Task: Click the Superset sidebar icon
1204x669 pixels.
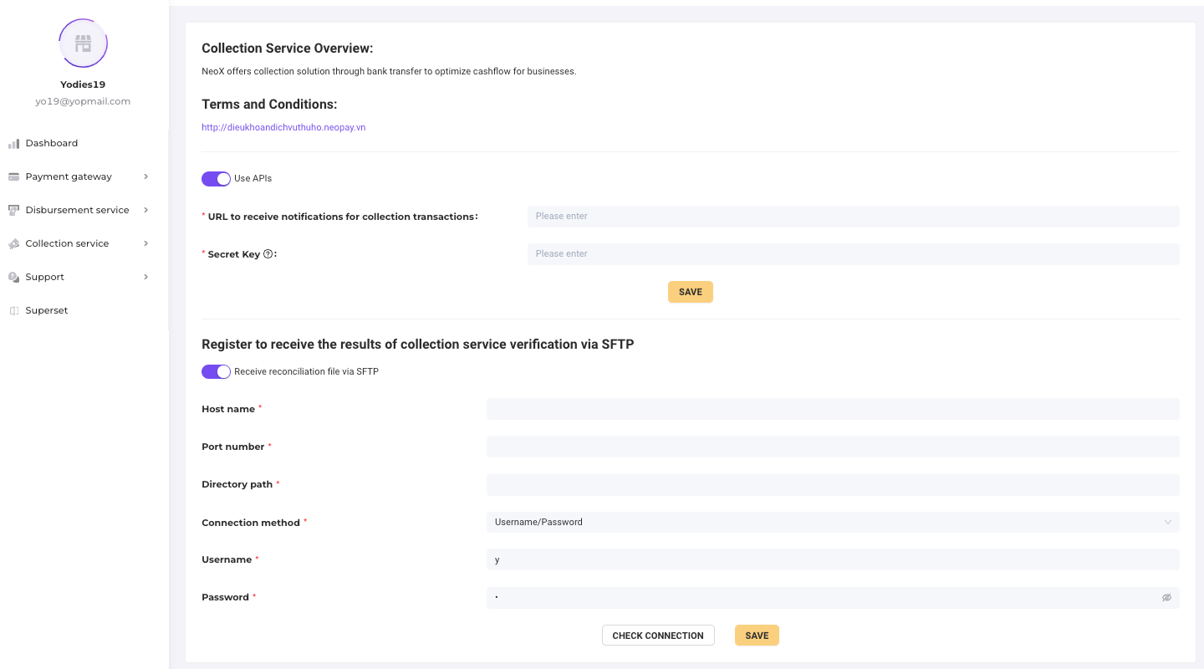Action: 13,311
